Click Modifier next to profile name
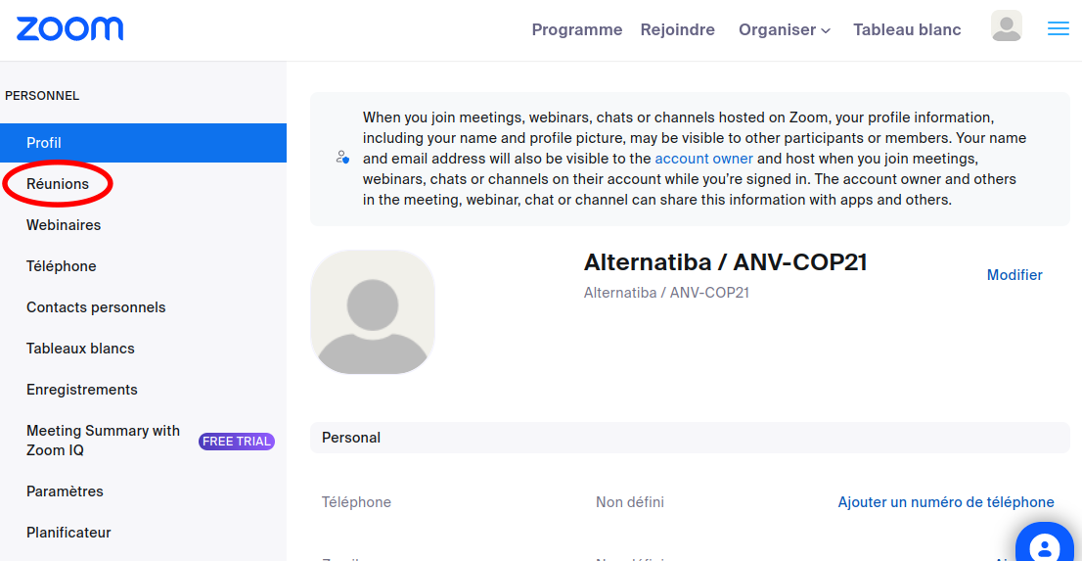Viewport: 1082px width, 561px height. [x=1014, y=275]
